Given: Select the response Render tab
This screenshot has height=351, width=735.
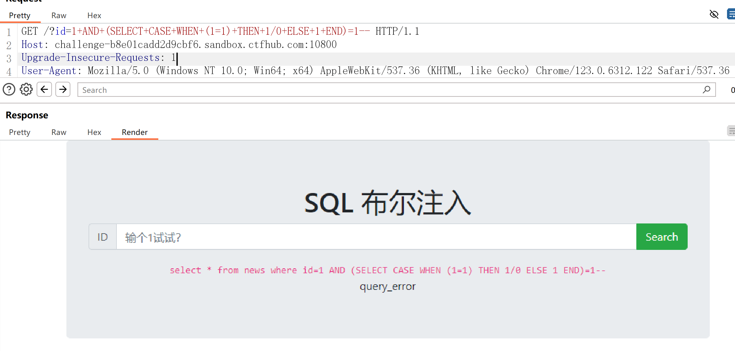Looking at the screenshot, I should pyautogui.click(x=135, y=132).
